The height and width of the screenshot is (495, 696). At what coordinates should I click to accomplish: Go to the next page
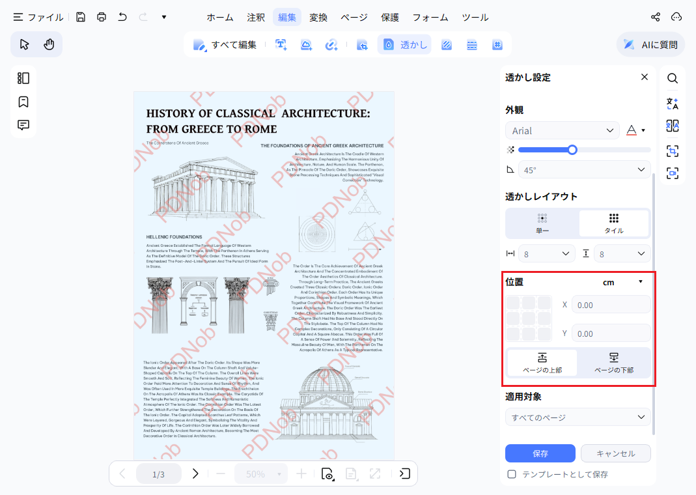pyautogui.click(x=195, y=474)
